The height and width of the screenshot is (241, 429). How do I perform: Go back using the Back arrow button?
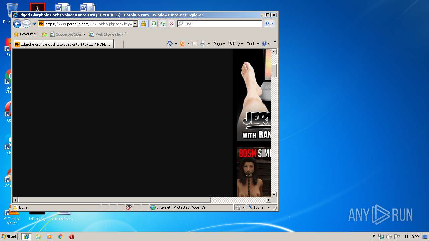[x=17, y=24]
